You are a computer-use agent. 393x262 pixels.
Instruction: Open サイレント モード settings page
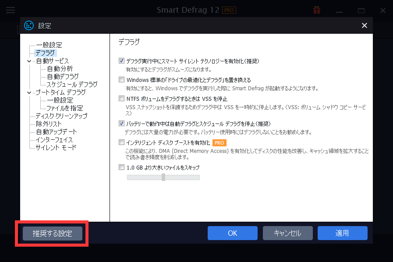pyautogui.click(x=56, y=148)
